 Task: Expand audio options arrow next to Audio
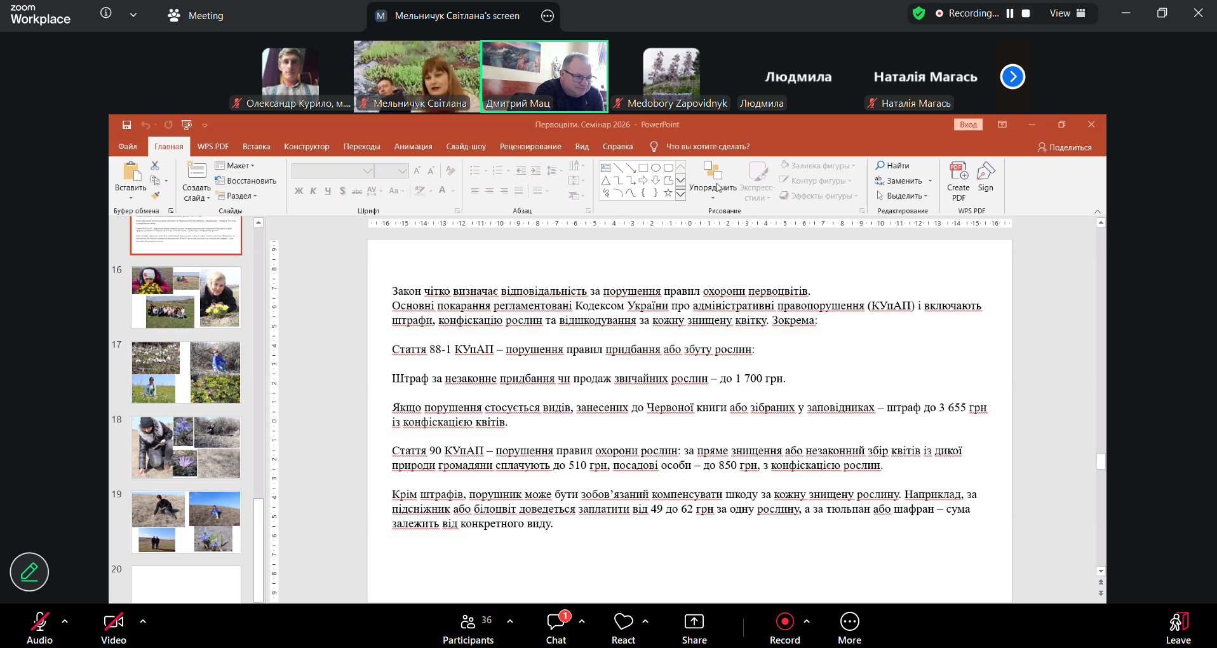pos(65,621)
